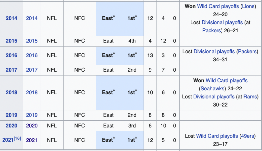Open Divisional playoffs link in 2016 row
This screenshot has height=151, width=262.
pos(215,51)
